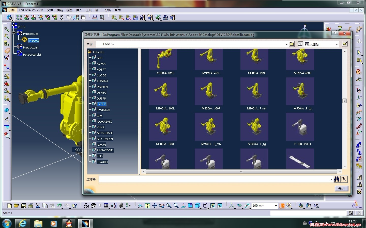This screenshot has height=228, width=366.
Task: Open the 编辑 menu
Action: click(x=60, y=10)
